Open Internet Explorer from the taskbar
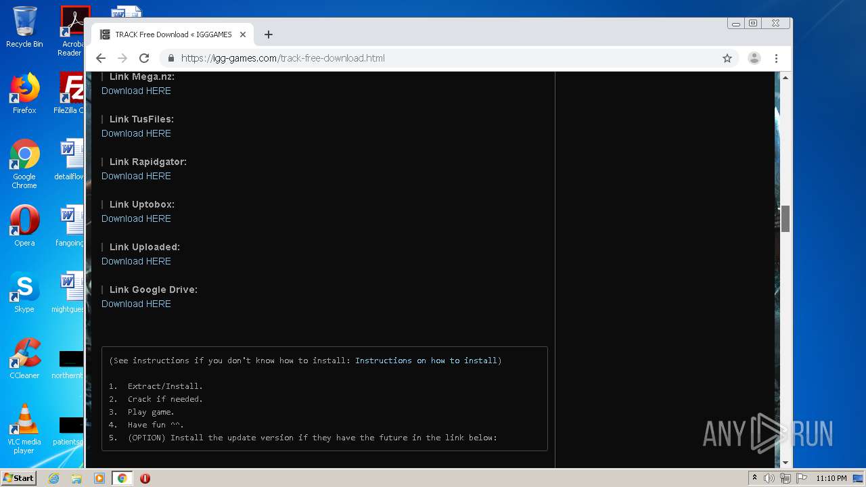The image size is (866, 487). (53, 478)
